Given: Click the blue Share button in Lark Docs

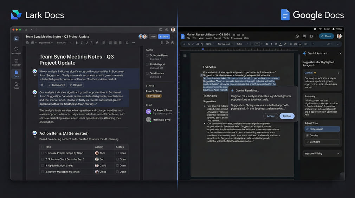Looking at the screenshot, I should pyautogui.click(x=164, y=37).
